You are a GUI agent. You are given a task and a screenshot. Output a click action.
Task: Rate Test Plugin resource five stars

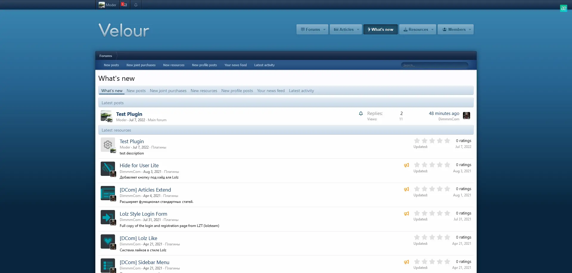click(x=447, y=141)
